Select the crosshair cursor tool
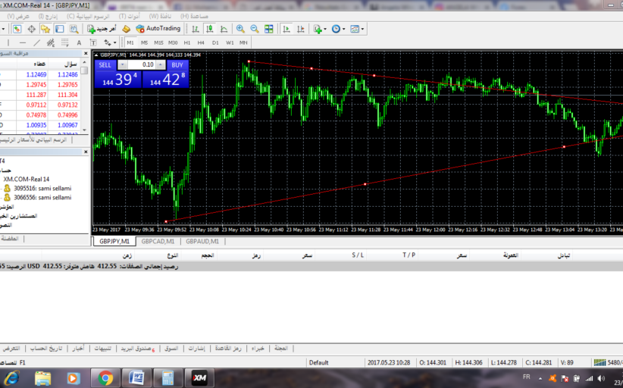 click(x=32, y=29)
